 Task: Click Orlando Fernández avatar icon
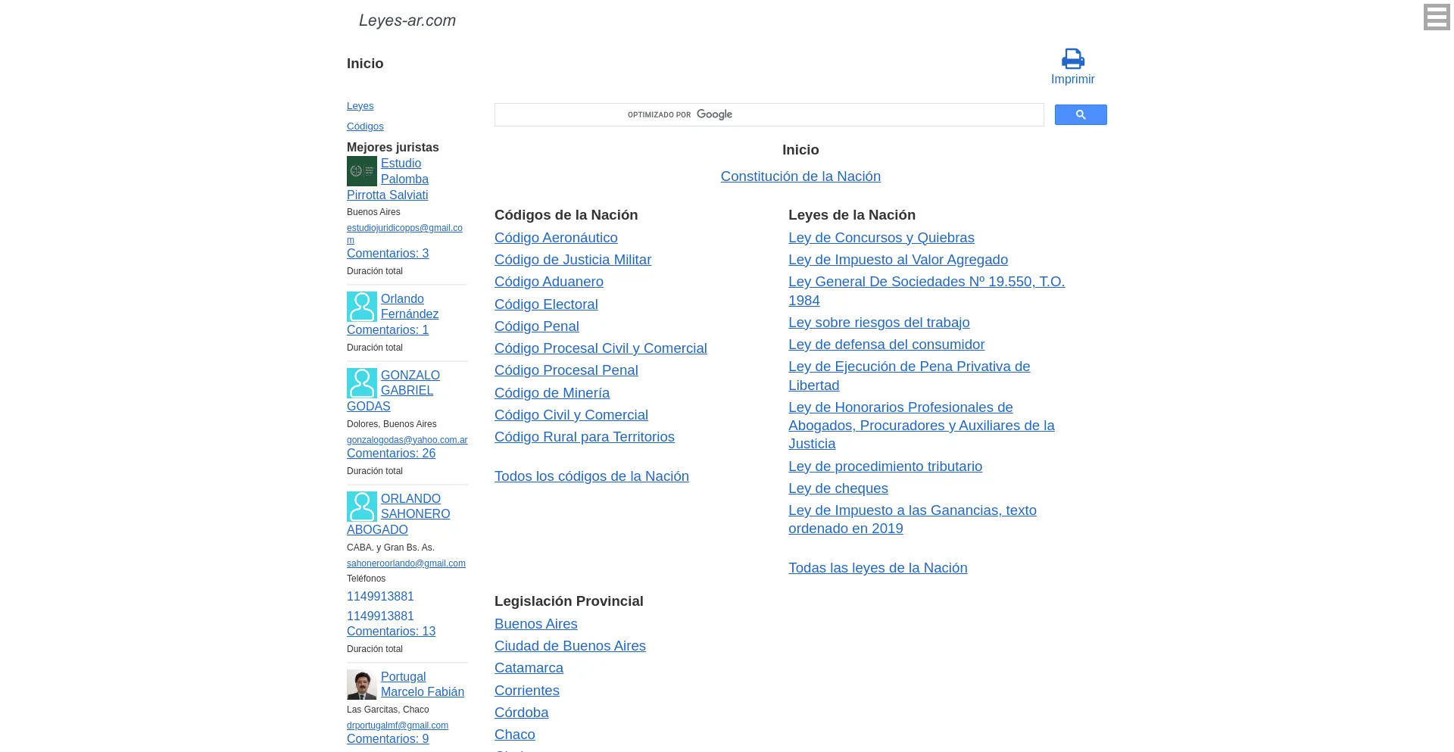[x=362, y=307]
